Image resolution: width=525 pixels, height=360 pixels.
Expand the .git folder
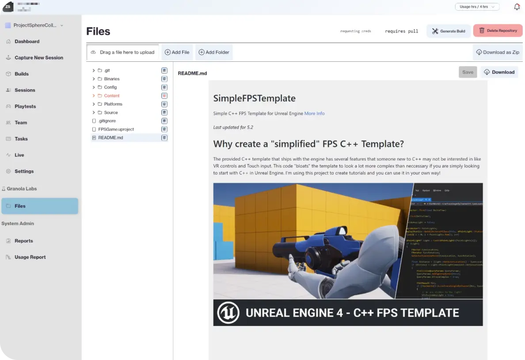93,70
